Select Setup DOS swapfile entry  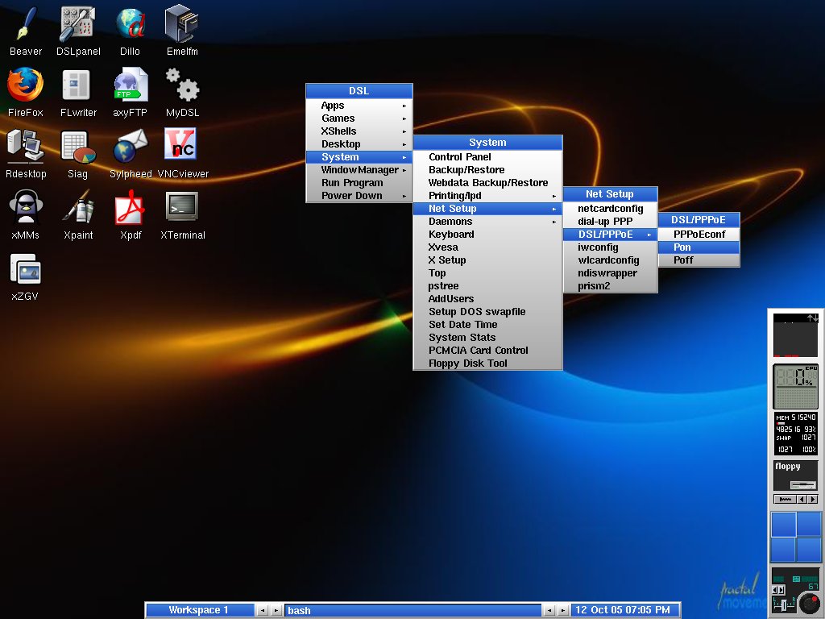coord(487,312)
